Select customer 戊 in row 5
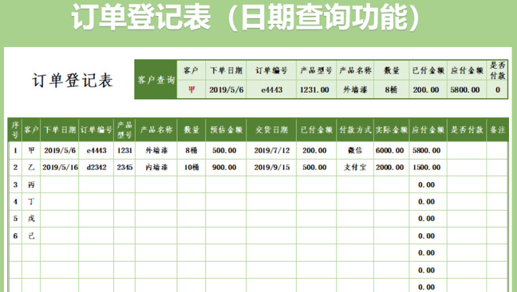517x292 pixels. click(x=31, y=219)
